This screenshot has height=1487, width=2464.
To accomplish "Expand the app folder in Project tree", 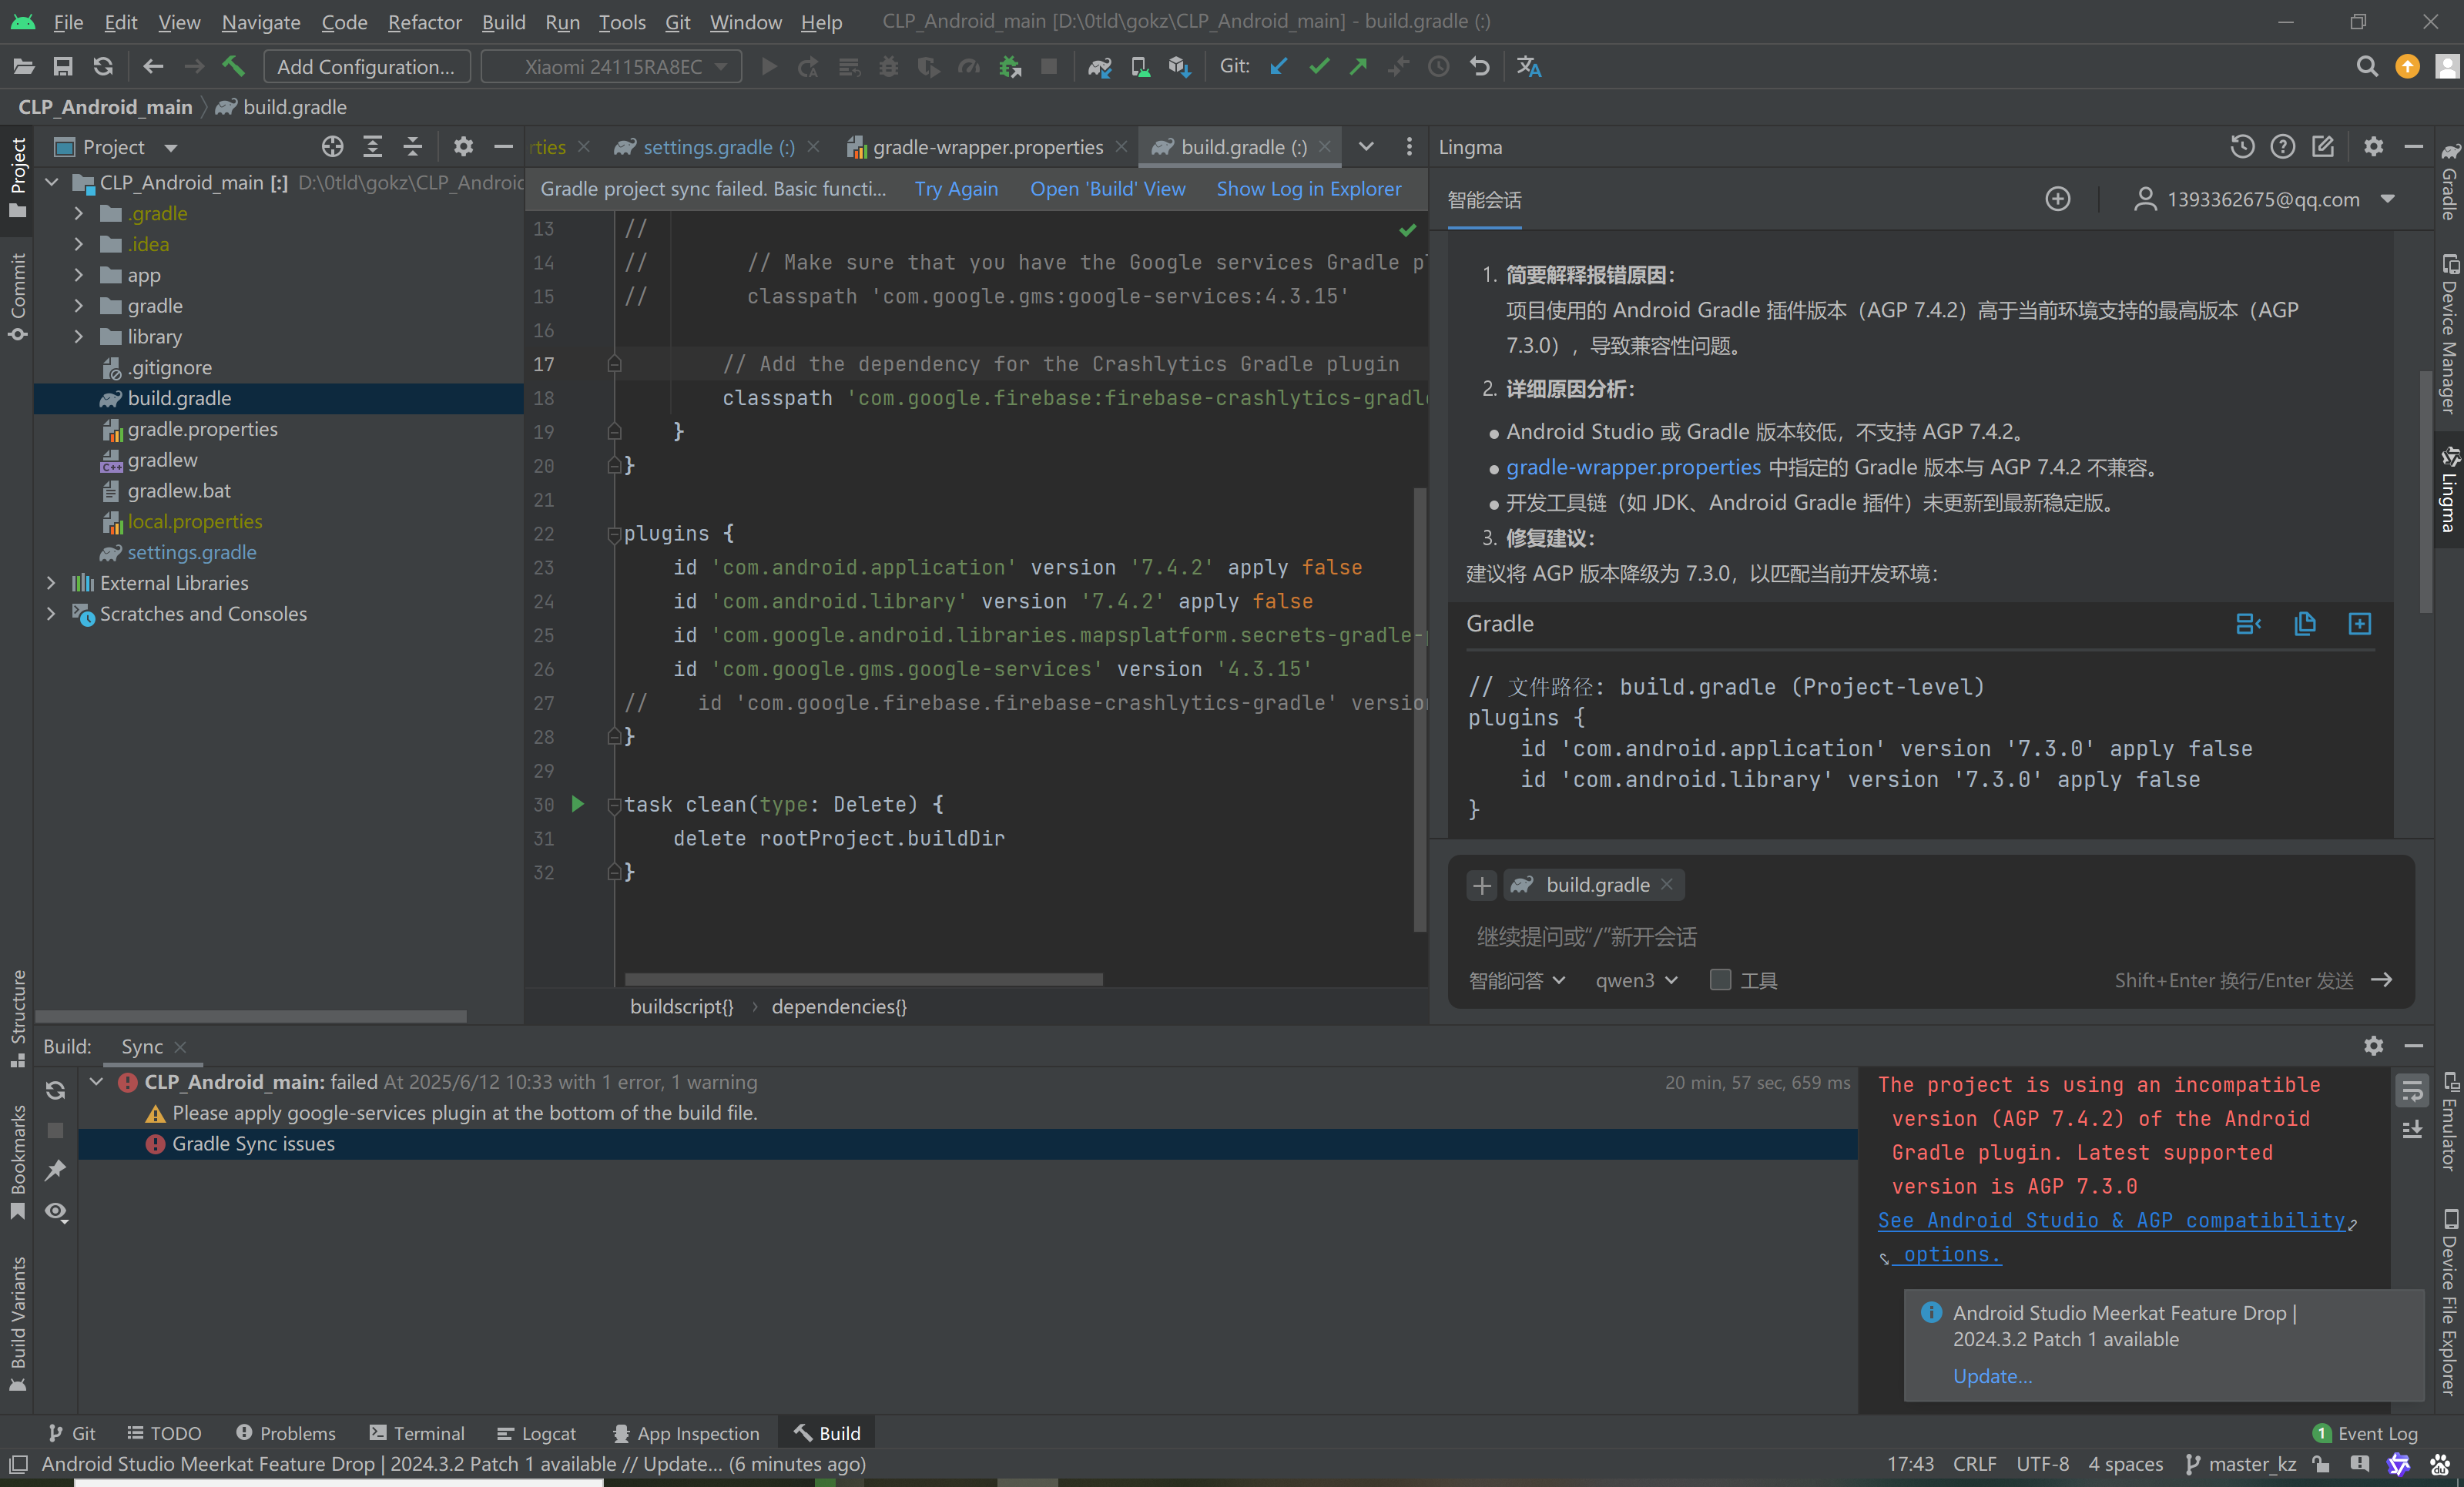I will 79,275.
